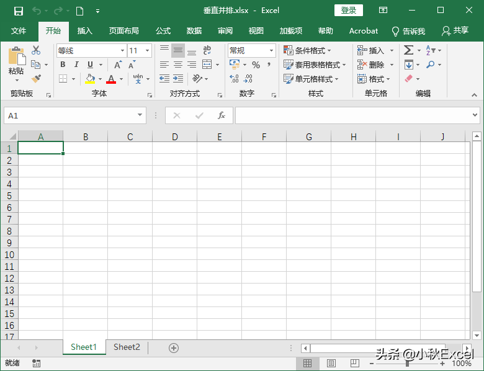Collapse the ribbon with up arrow

click(475, 95)
